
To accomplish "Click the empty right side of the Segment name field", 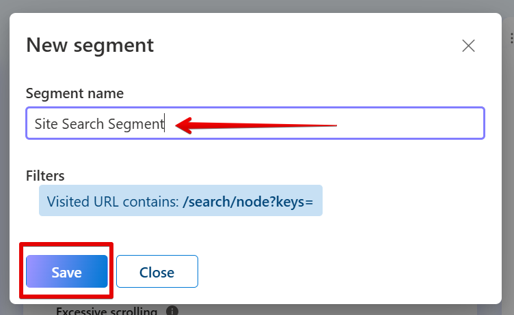I will 409,123.
